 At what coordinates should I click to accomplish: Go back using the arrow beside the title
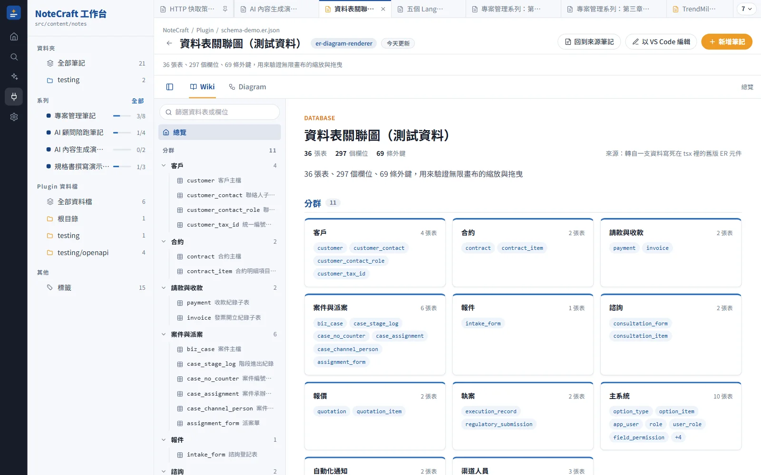169,43
